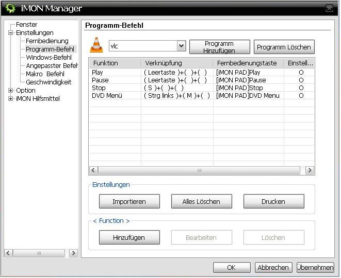Open Geschwindigkeit tree item
Viewport: 341px width, 278px height.
pyautogui.click(x=48, y=82)
